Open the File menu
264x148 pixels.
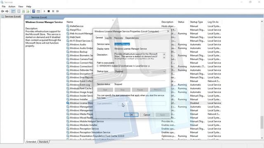click(4, 7)
